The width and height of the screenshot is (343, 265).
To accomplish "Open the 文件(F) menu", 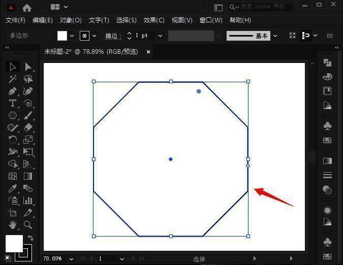I will (15, 20).
